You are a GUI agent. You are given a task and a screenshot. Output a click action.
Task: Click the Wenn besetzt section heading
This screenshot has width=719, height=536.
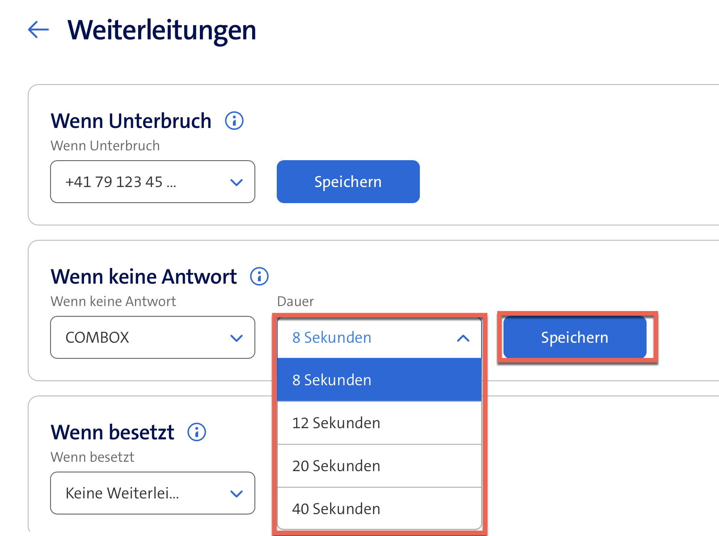(112, 432)
